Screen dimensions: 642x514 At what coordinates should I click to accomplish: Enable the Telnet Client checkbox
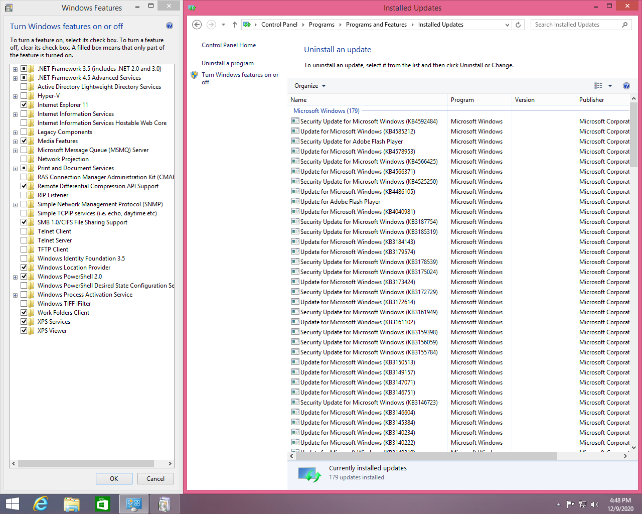(24, 231)
